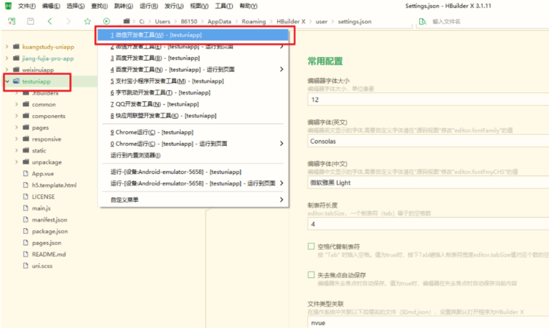Select 微信开发者工具(W) - [testuniapp] entry
549x328 pixels.
click(193, 35)
